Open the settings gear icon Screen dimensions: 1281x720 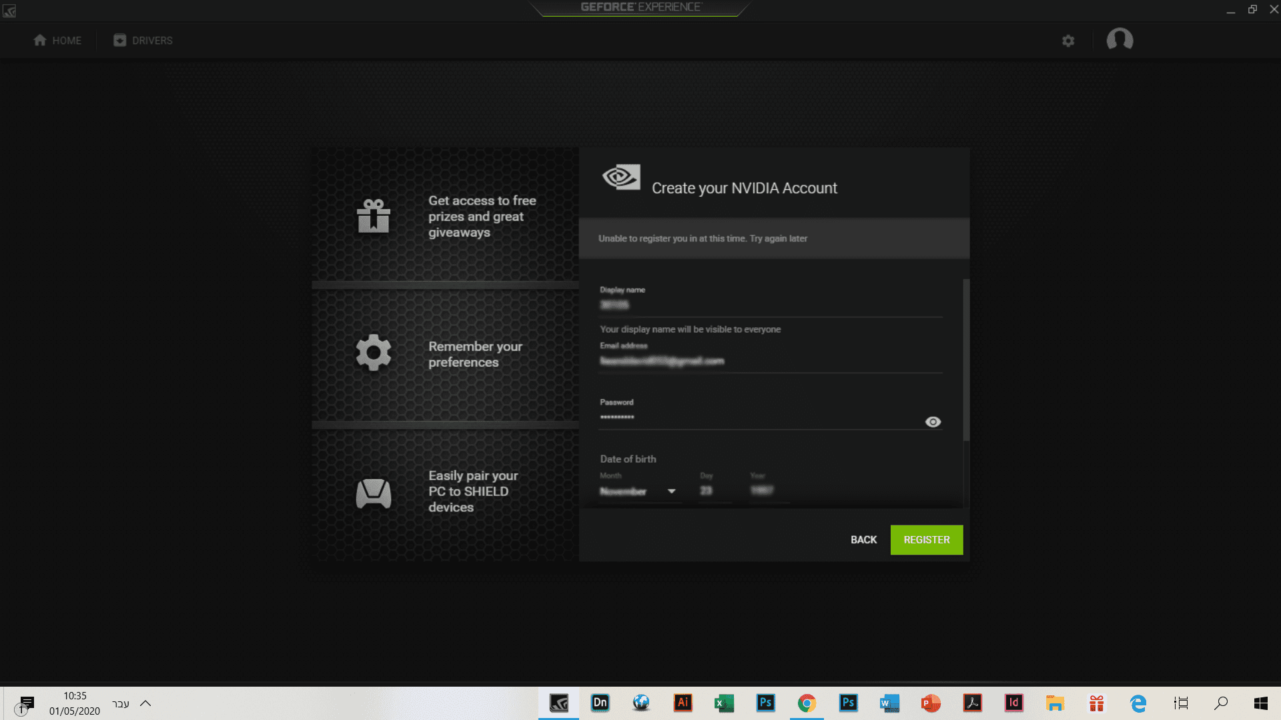pyautogui.click(x=1068, y=41)
